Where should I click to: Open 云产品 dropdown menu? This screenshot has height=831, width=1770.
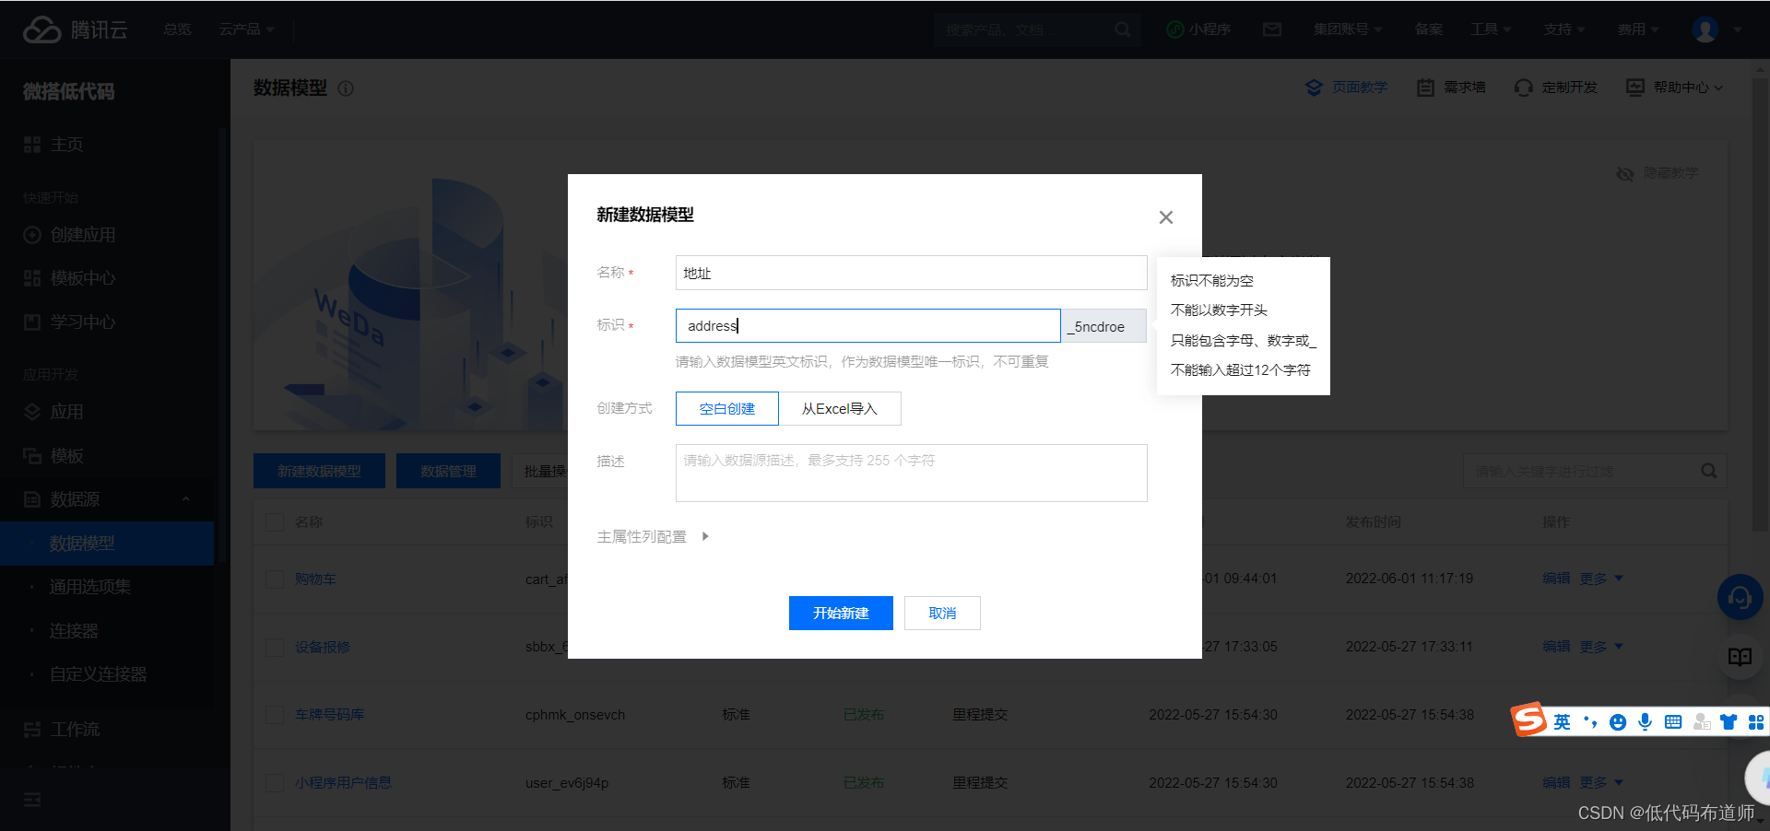246,29
